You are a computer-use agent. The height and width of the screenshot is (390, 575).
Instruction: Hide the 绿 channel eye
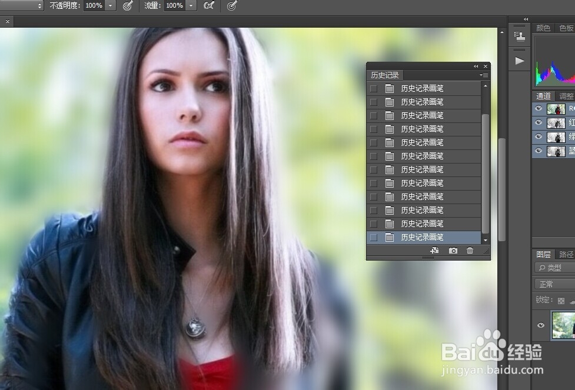539,136
